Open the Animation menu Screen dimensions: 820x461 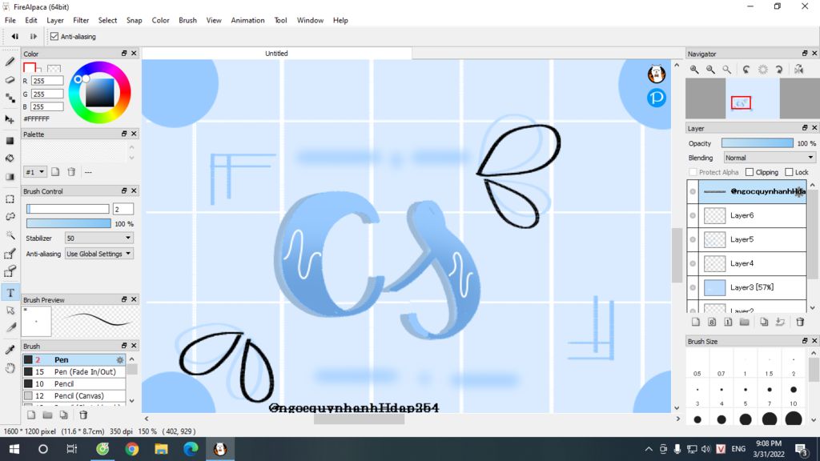coord(247,20)
